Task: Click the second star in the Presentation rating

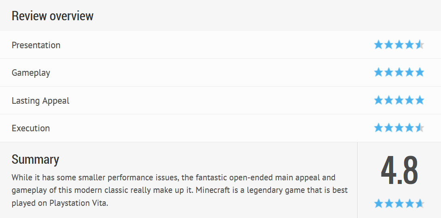Action: click(389, 45)
